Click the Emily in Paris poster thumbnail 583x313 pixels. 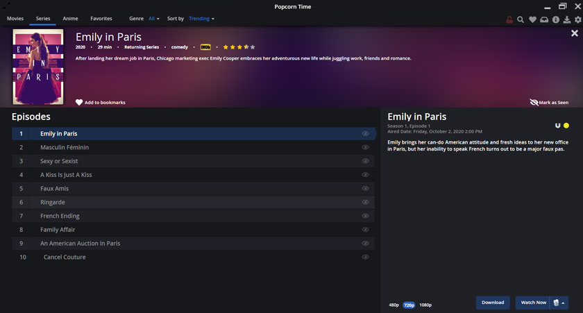tap(38, 67)
